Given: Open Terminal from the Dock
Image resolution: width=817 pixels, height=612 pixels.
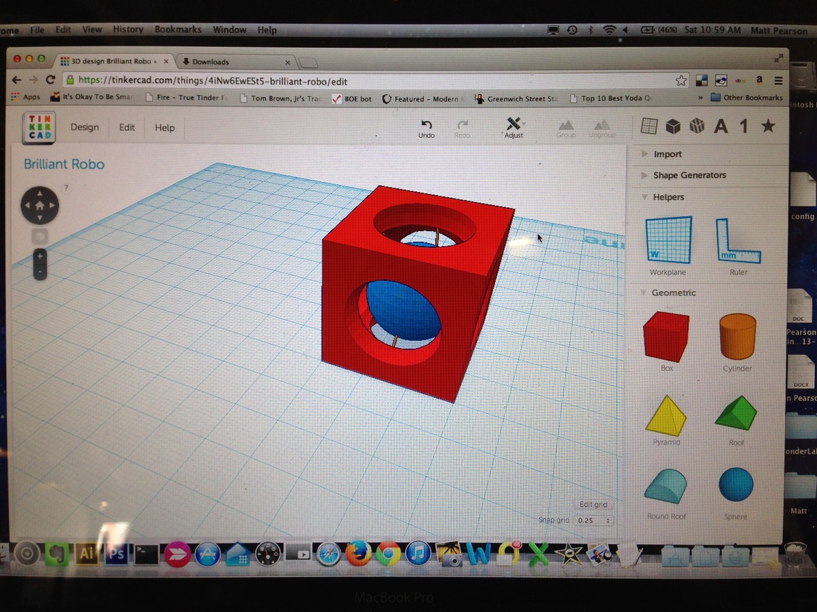Looking at the screenshot, I should (146, 555).
